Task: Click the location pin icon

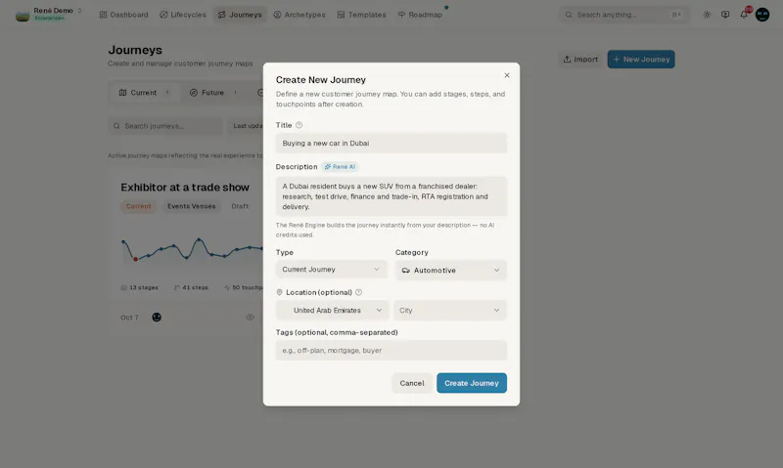Action: [279, 292]
